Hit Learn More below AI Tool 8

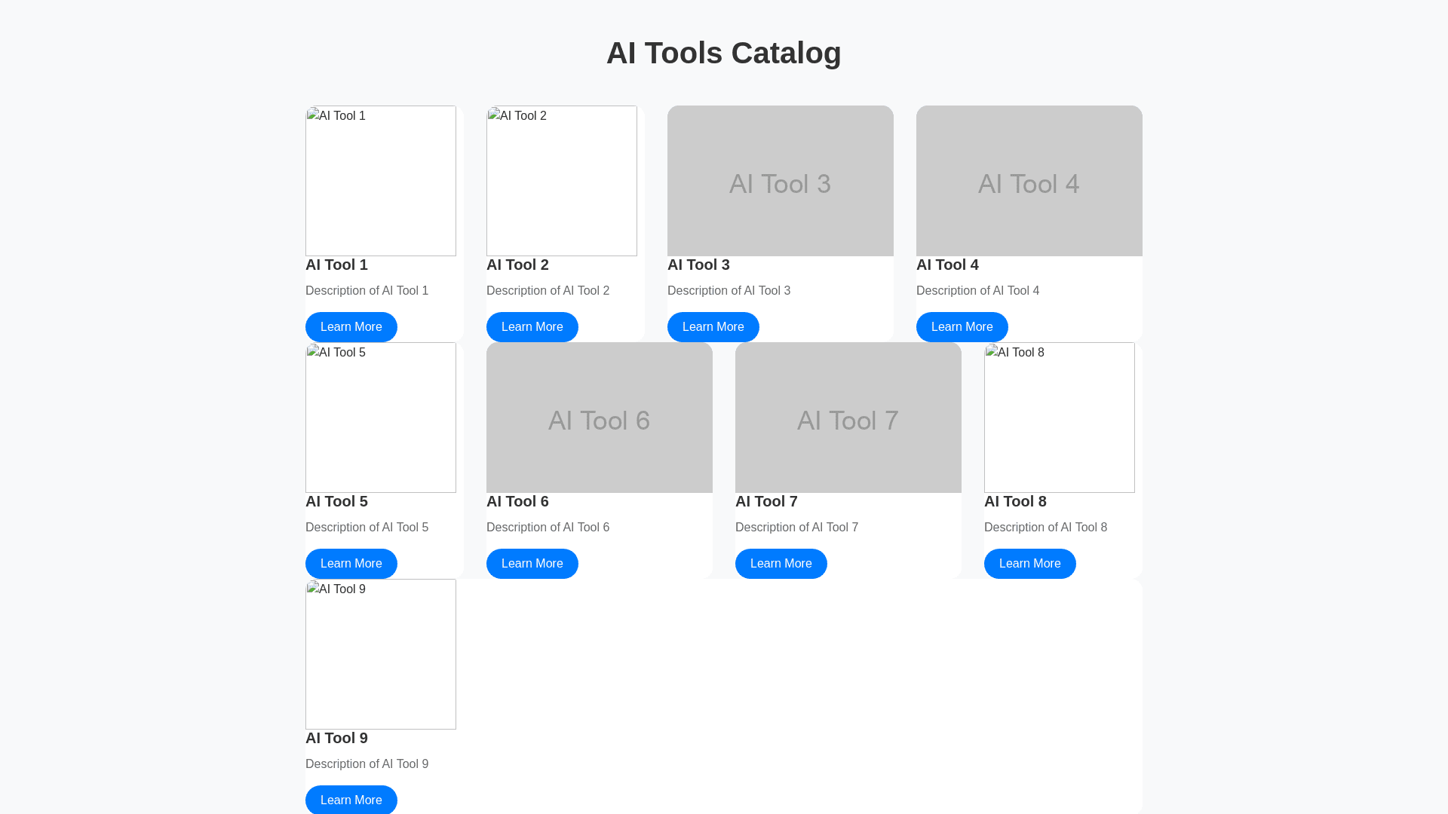coord(1029,564)
